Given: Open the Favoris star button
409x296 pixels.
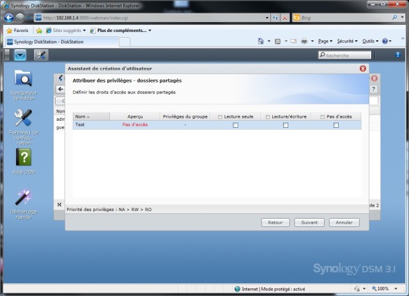Looking at the screenshot, I should pyautogui.click(x=17, y=31).
